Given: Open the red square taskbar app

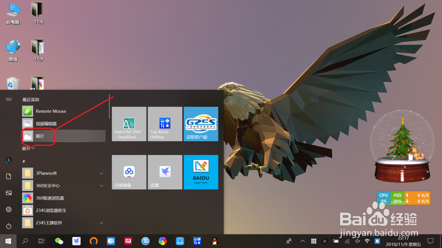Looking at the screenshot, I should (x=128, y=241).
